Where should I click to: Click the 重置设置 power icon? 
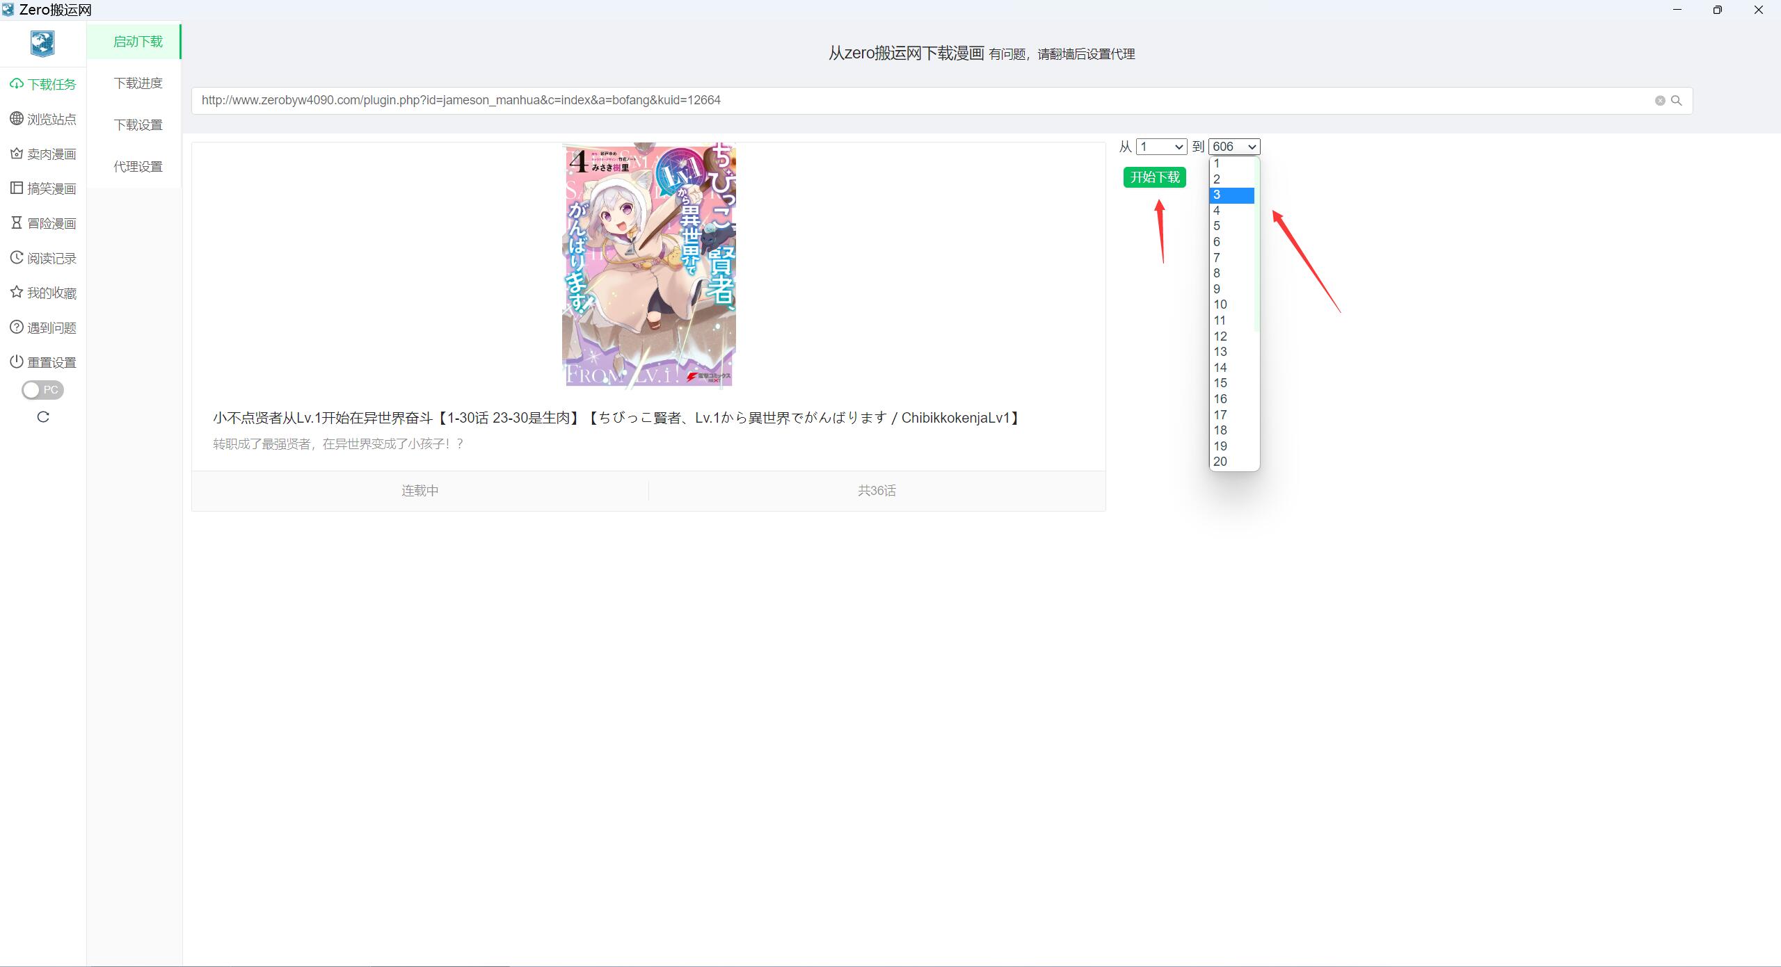coord(17,362)
